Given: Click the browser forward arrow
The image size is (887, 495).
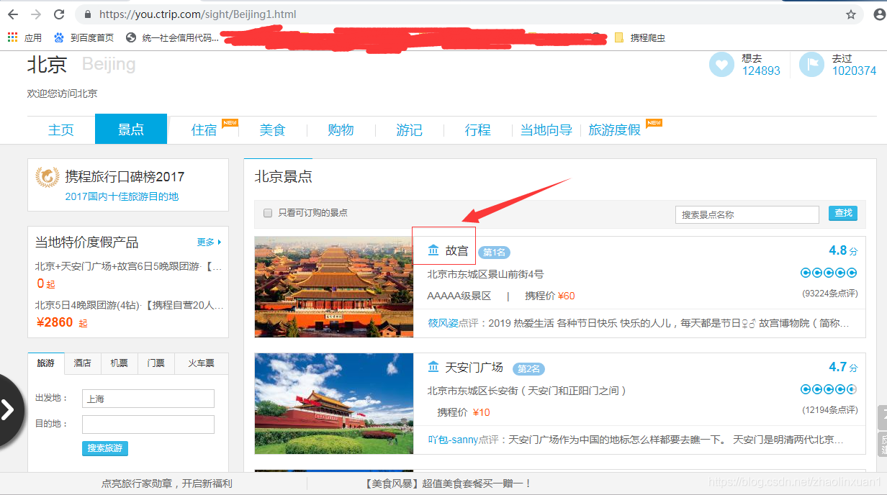Looking at the screenshot, I should (x=36, y=14).
